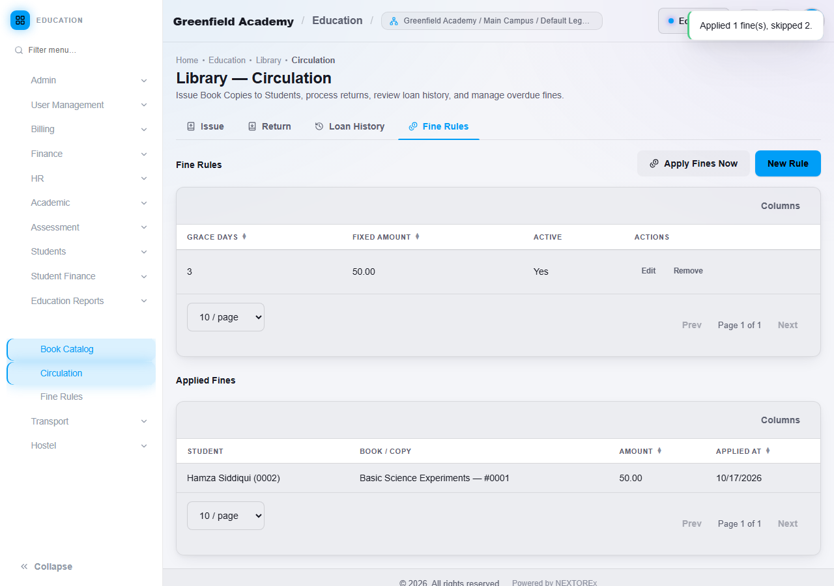Edit the 3 grace days rule
Viewport: 834px width, 586px height.
[648, 271]
